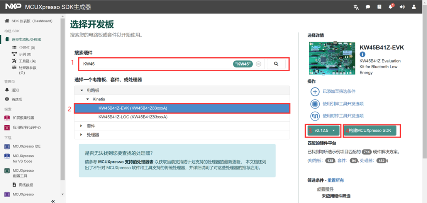
Task: Open the v2.12.5 version dropdown
Action: [x=323, y=131]
